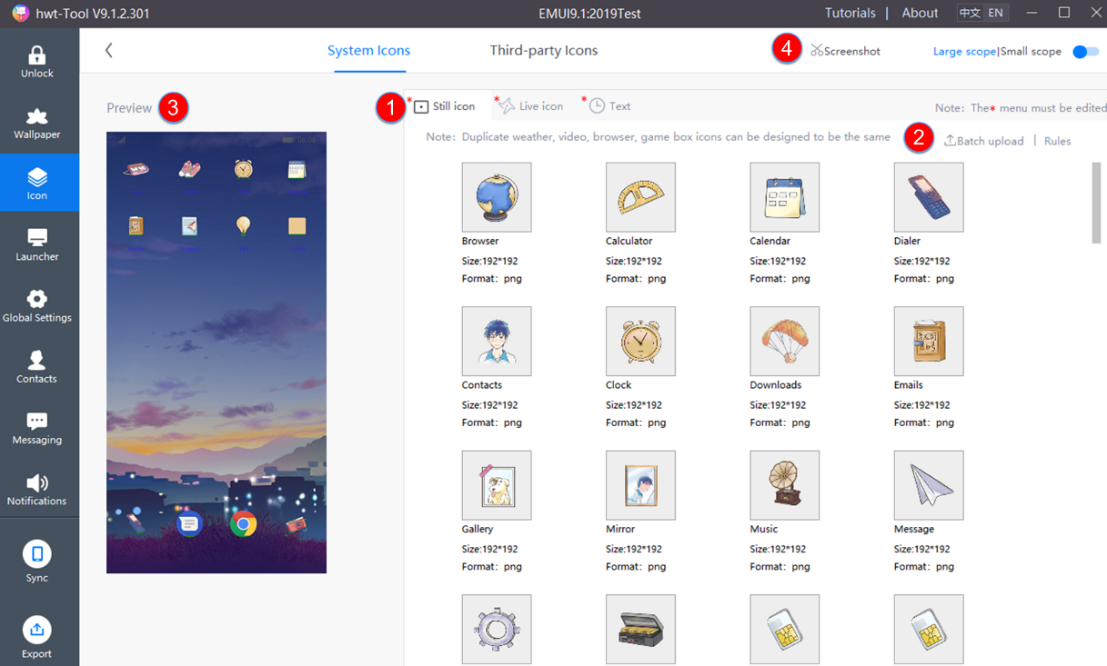Switch to the Third-party Icons tab
1107x666 pixels.
(x=544, y=50)
